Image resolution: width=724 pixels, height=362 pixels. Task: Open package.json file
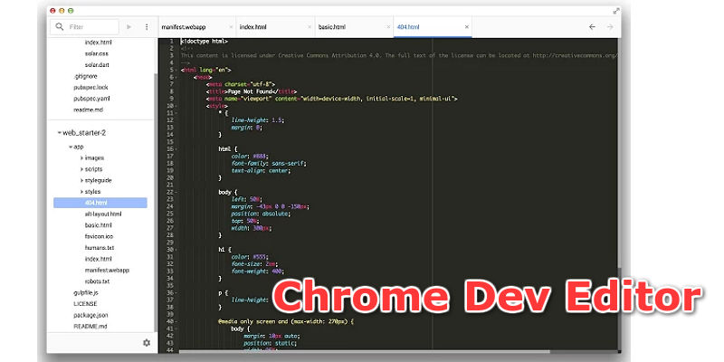[90, 315]
